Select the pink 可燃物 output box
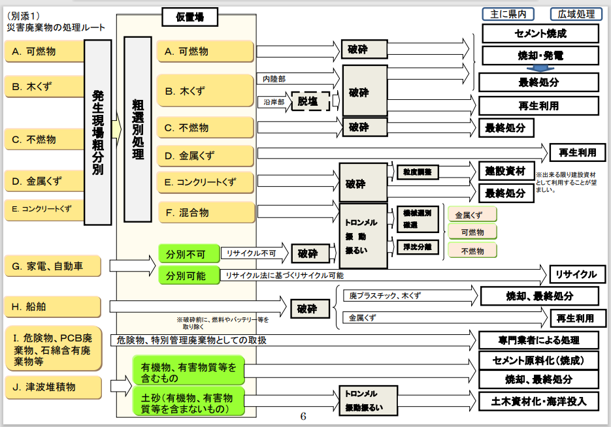This screenshot has width=611, height=427. pyautogui.click(x=472, y=232)
